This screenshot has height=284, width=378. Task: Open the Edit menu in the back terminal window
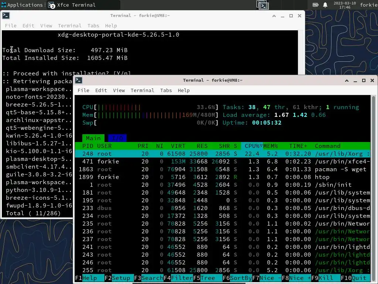[x=28, y=26]
